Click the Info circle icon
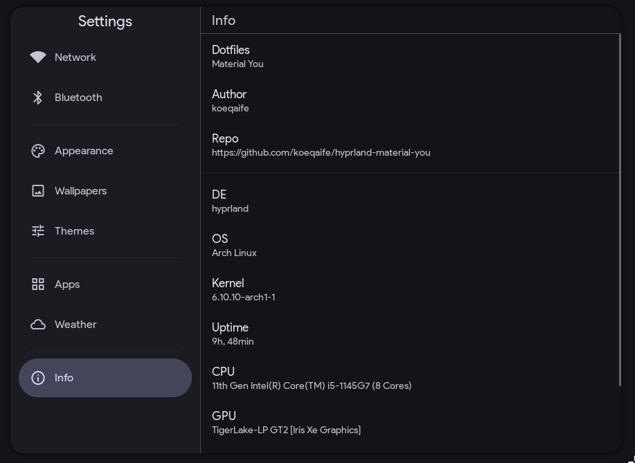635x463 pixels. pyautogui.click(x=38, y=378)
